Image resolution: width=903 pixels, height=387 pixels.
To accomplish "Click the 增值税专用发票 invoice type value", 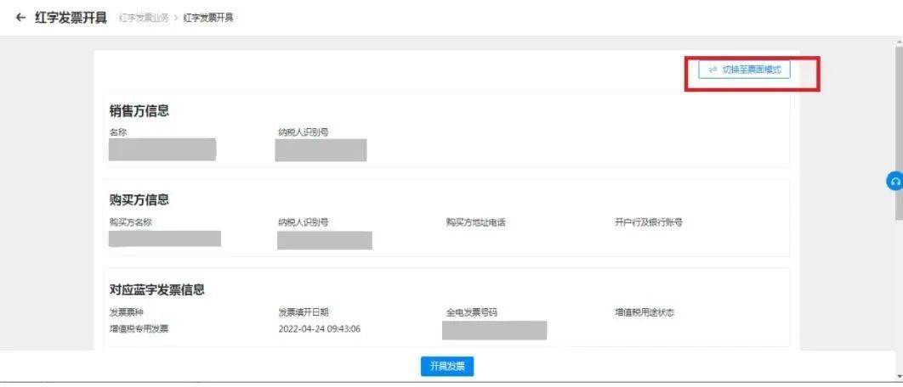I will (x=139, y=329).
